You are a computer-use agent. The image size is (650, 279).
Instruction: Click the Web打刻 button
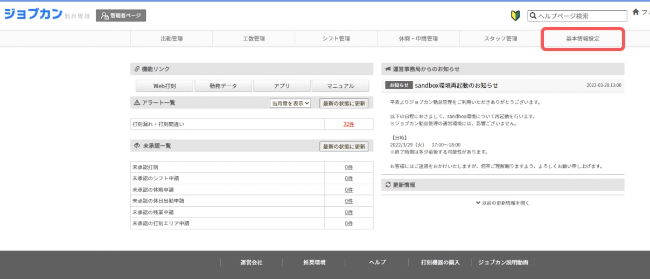tap(164, 86)
